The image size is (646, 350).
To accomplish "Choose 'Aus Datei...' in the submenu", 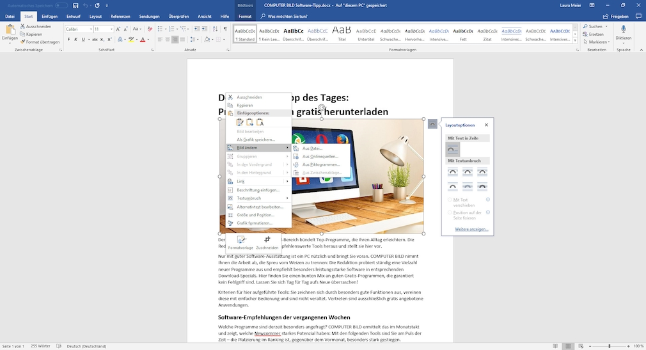I will coord(312,148).
